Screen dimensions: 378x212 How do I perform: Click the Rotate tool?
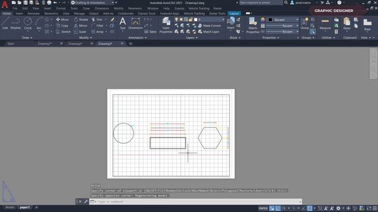(x=81, y=19)
